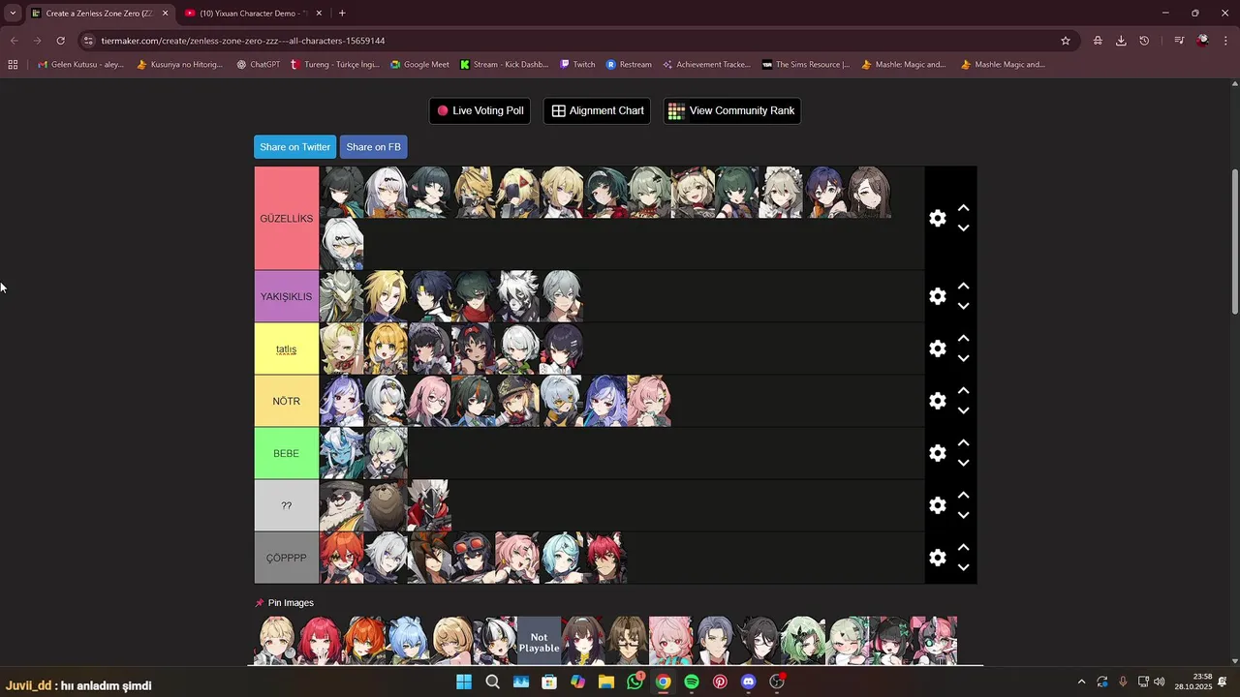This screenshot has width=1240, height=697.
Task: View Community Rank
Action: point(731,110)
